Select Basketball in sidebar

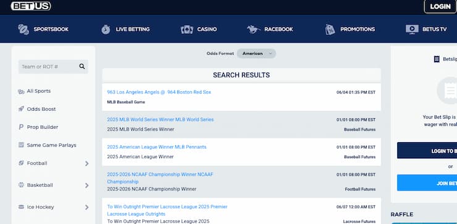click(40, 185)
